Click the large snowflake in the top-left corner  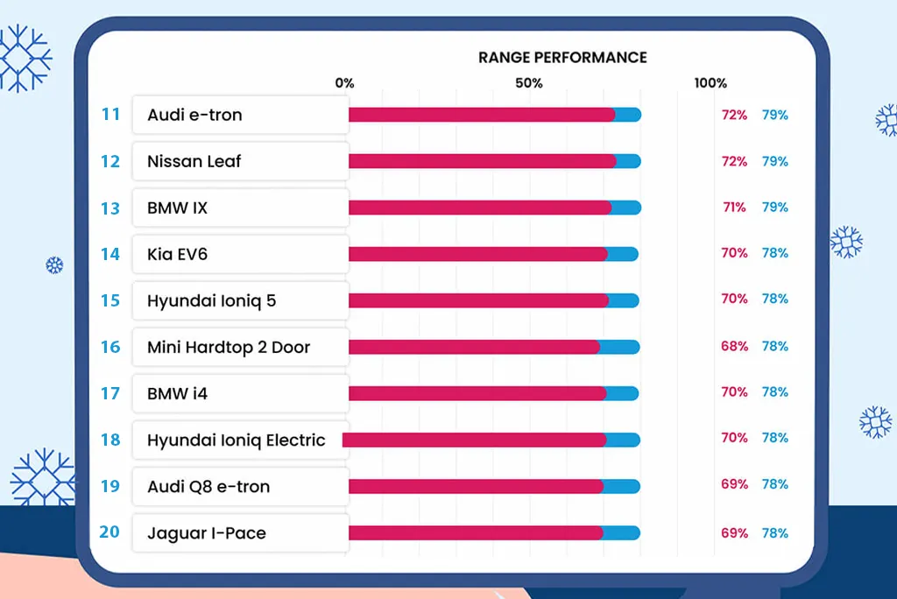pos(25,58)
